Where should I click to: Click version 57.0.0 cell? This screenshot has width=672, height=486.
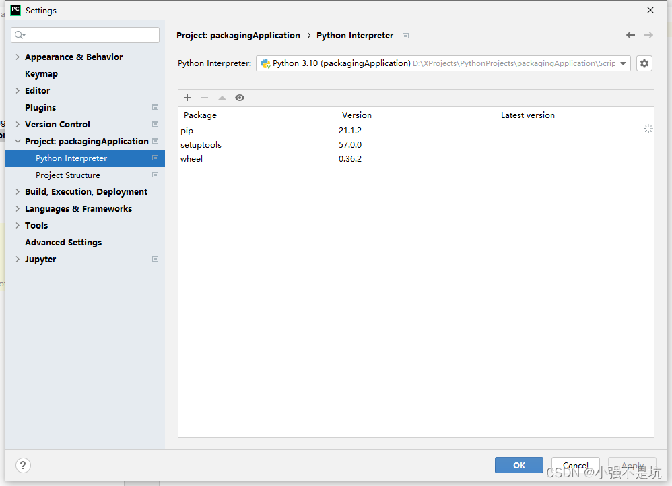[x=350, y=144]
